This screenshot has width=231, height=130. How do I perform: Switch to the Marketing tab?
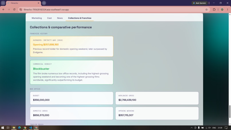[x=37, y=18]
